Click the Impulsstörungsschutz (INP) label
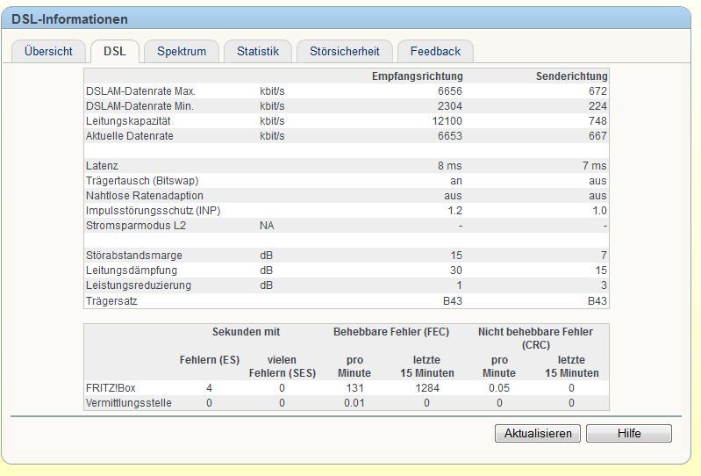This screenshot has height=476, width=701. (154, 211)
